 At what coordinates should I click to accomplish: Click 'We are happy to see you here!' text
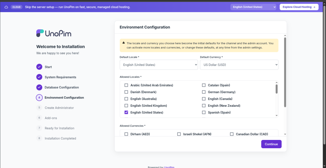point(58,53)
